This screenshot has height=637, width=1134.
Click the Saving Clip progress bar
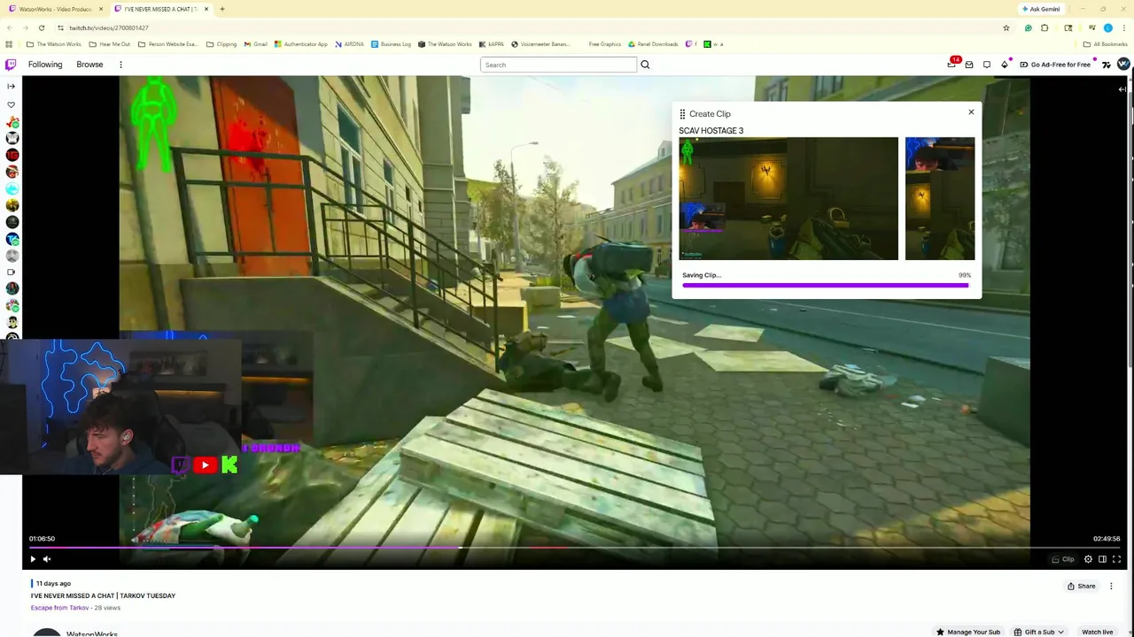[826, 285]
